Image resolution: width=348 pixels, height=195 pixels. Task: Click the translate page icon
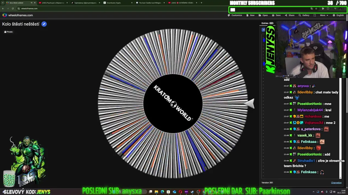coord(312,9)
